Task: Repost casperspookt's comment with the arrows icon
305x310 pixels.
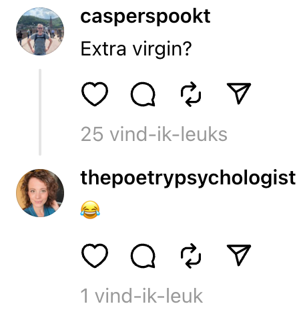Action: coord(191,94)
